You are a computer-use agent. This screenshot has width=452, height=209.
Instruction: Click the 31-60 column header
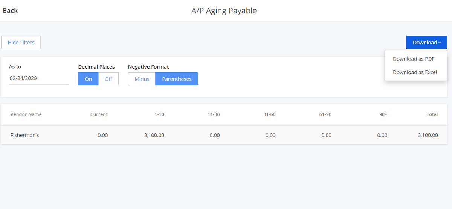point(269,114)
